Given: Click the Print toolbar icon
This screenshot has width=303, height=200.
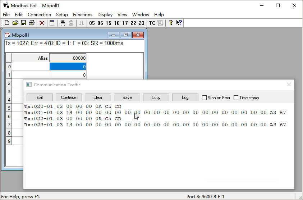Looking at the screenshot, I should (x=32, y=23).
